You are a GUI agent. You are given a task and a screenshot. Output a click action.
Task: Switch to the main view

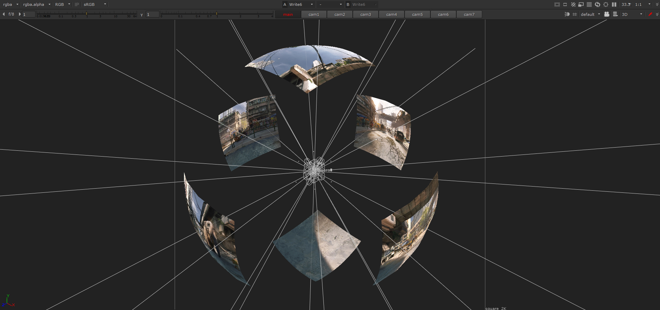pyautogui.click(x=288, y=14)
